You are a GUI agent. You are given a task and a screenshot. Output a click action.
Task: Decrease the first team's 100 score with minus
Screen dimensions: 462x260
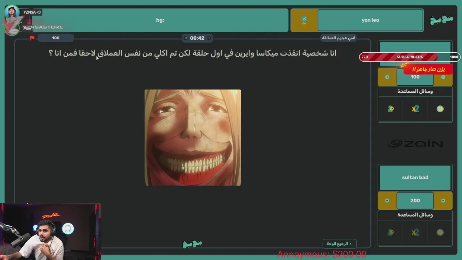pos(443,77)
